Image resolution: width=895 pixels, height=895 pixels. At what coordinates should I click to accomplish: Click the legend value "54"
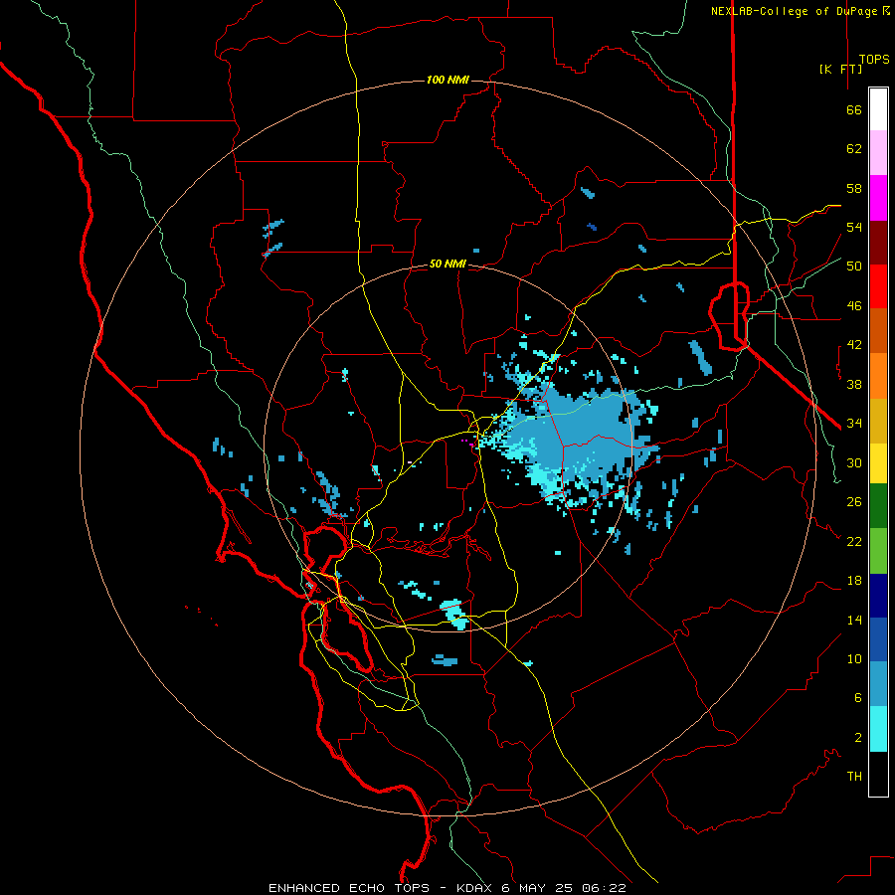(854, 227)
